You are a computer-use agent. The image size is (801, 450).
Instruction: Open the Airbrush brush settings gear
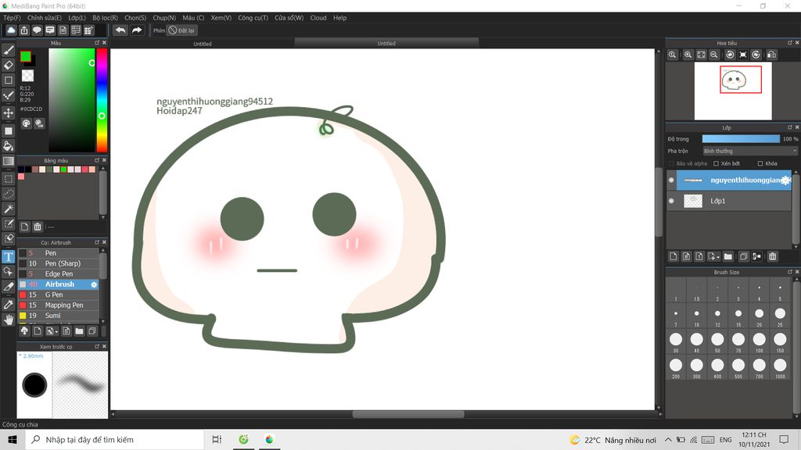coord(94,284)
